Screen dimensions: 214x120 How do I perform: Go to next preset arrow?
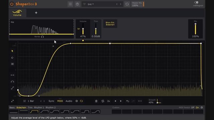[121, 4]
